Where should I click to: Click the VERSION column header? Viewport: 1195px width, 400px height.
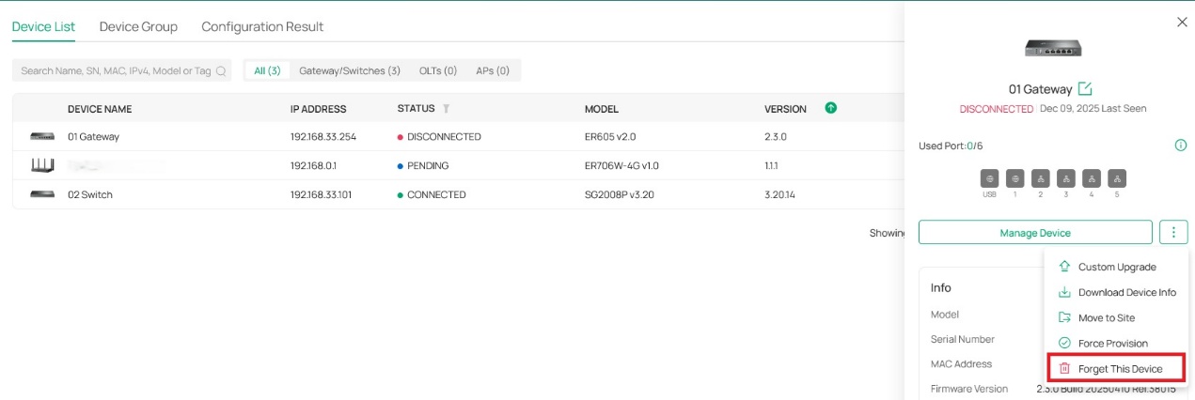[x=785, y=109]
